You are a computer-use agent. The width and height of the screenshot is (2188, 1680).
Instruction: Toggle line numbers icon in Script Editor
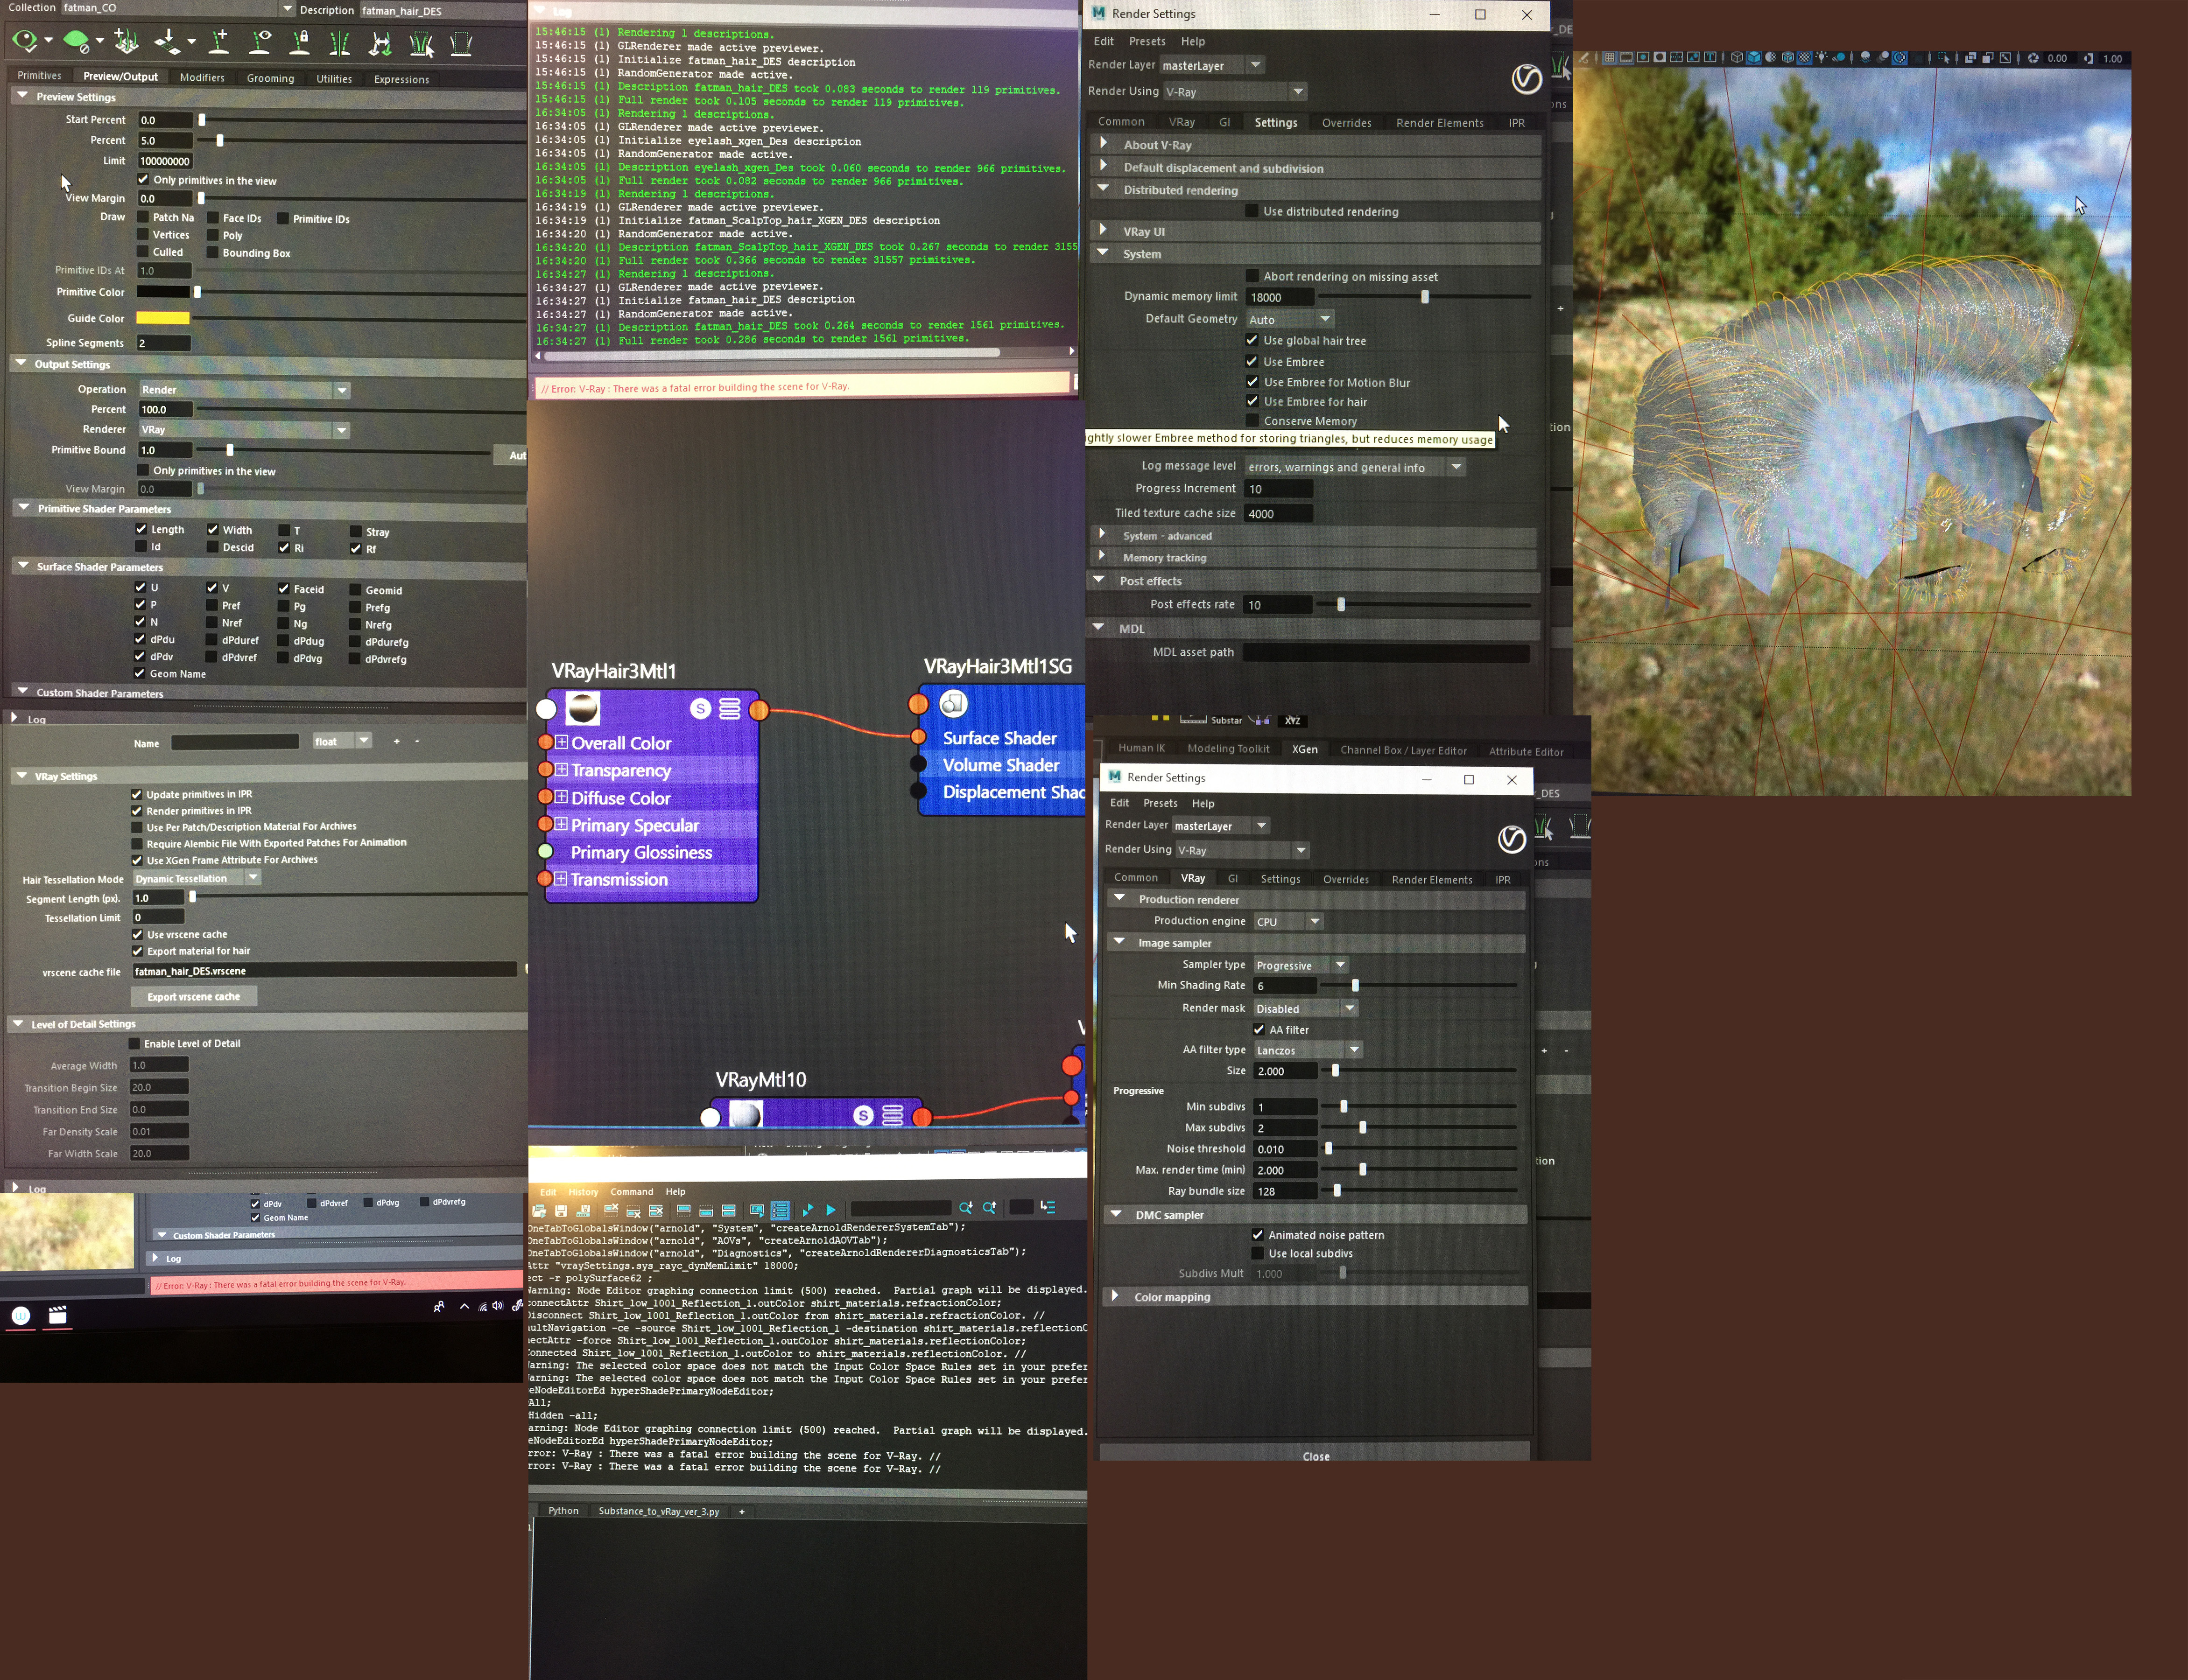781,1210
